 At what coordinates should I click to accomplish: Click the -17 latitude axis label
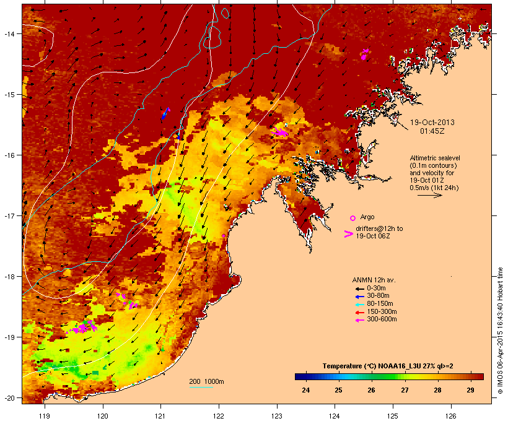coord(9,215)
